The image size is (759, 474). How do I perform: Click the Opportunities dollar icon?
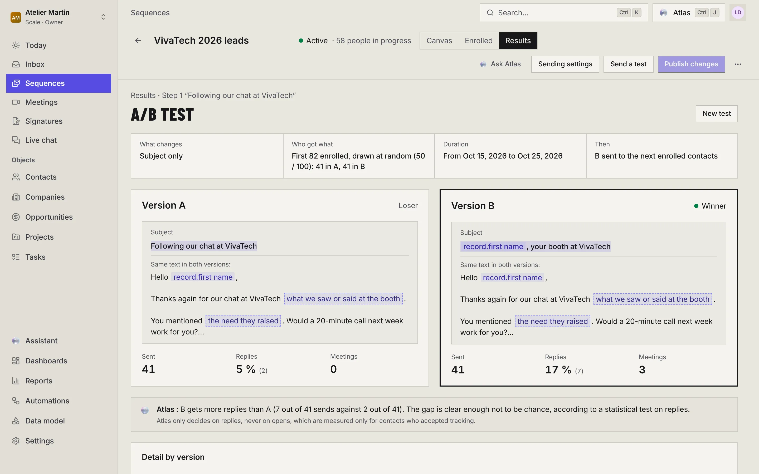(x=16, y=217)
